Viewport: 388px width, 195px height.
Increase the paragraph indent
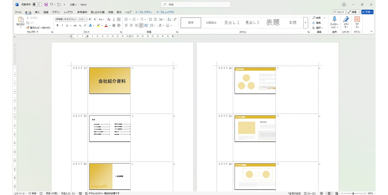(155, 19)
